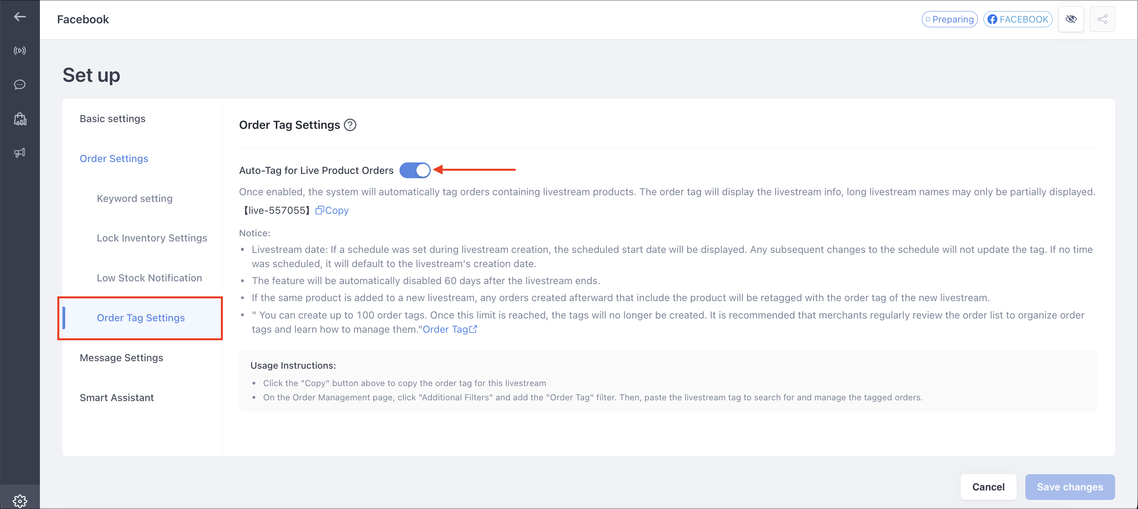1138x509 pixels.
Task: Select Order Settings menu item
Action: [x=114, y=158]
